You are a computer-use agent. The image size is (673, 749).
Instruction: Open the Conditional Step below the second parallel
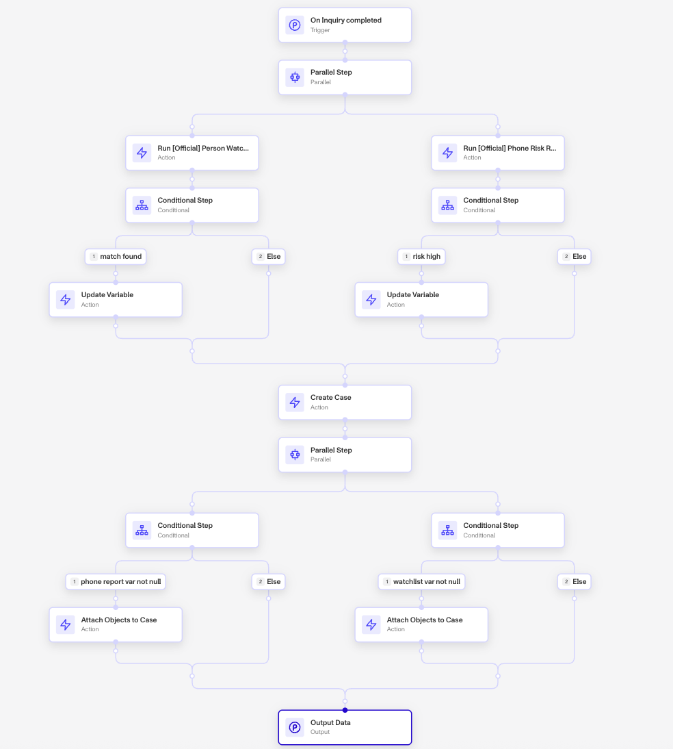coord(142,530)
